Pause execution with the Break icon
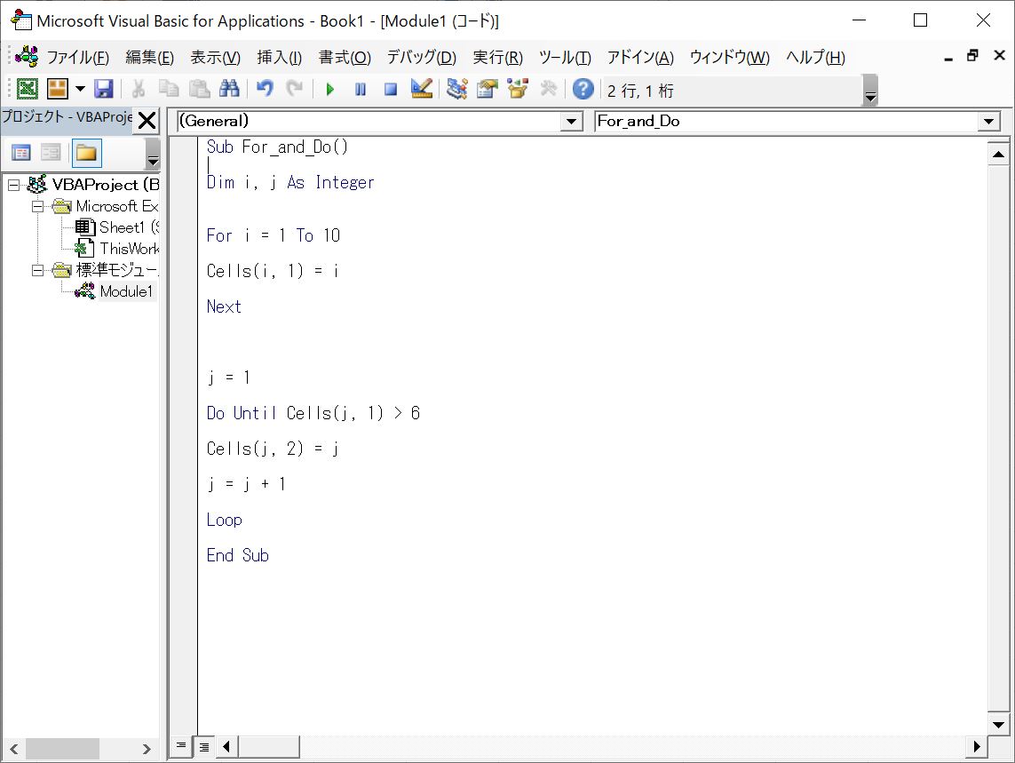1015x763 pixels. tap(361, 90)
